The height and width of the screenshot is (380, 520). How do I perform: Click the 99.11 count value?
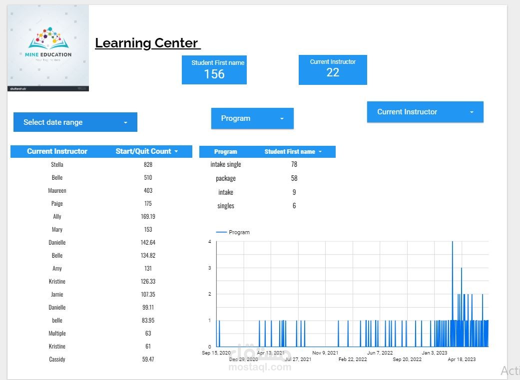[x=148, y=308]
